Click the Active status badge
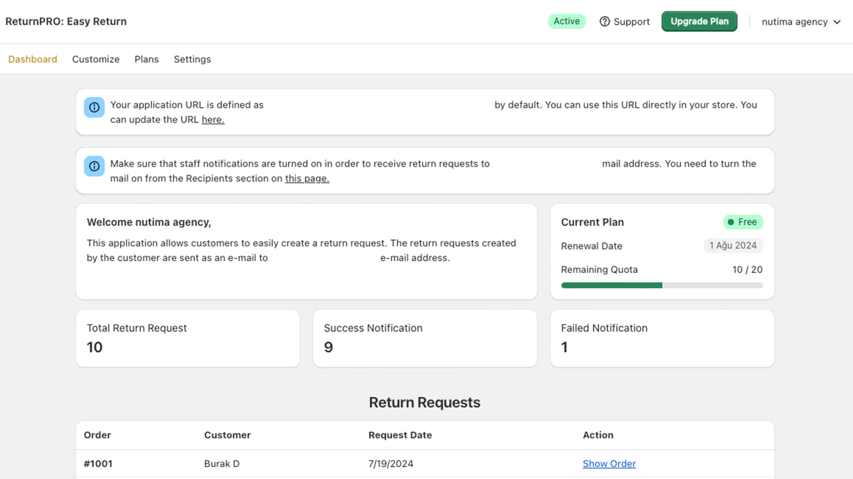The height and width of the screenshot is (479, 853). pyautogui.click(x=567, y=21)
